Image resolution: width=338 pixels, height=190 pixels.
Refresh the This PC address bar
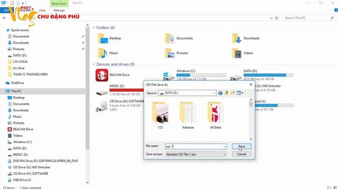(277, 18)
